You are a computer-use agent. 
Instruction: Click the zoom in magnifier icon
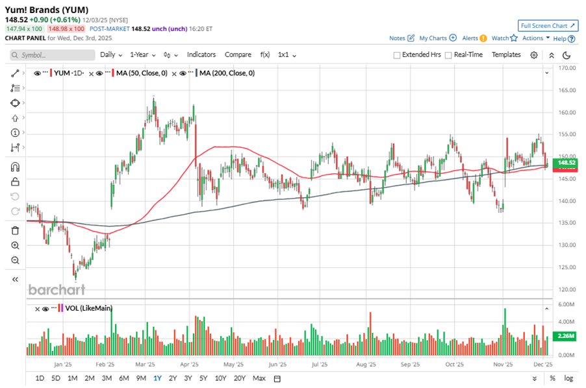(x=15, y=245)
